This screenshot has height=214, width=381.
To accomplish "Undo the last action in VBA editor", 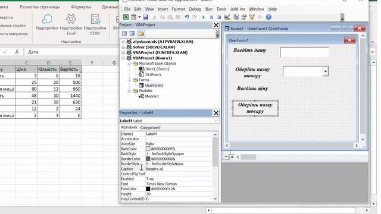I will 186,17.
